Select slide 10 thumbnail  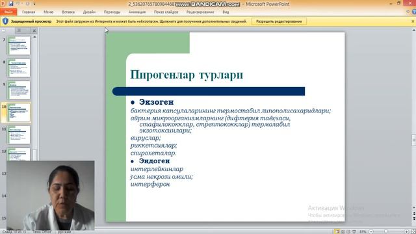[x=19, y=112]
